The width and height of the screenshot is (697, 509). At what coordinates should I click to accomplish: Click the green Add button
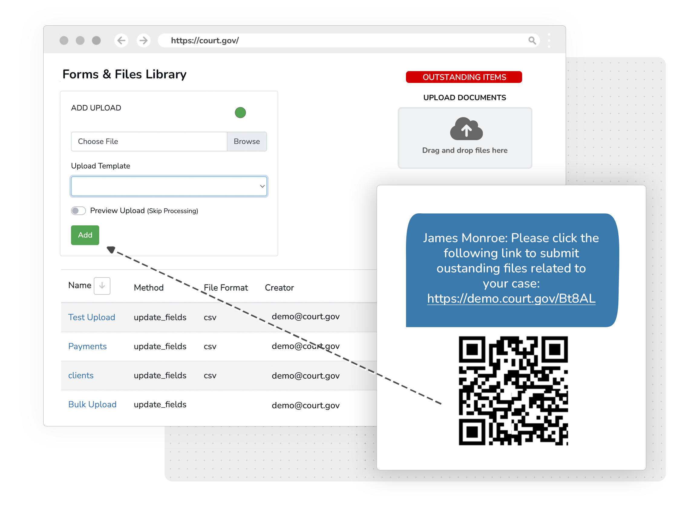(85, 235)
